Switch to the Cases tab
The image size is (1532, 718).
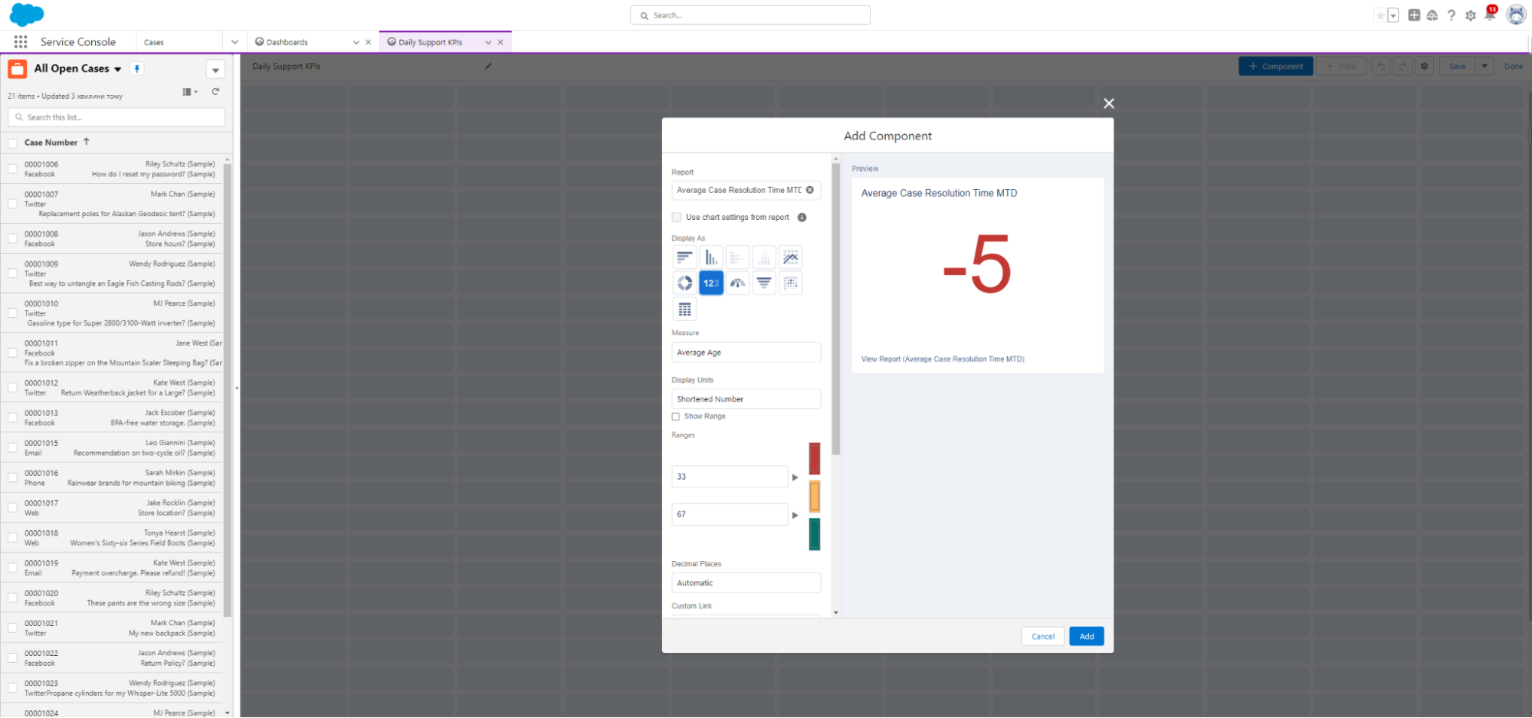(x=154, y=41)
